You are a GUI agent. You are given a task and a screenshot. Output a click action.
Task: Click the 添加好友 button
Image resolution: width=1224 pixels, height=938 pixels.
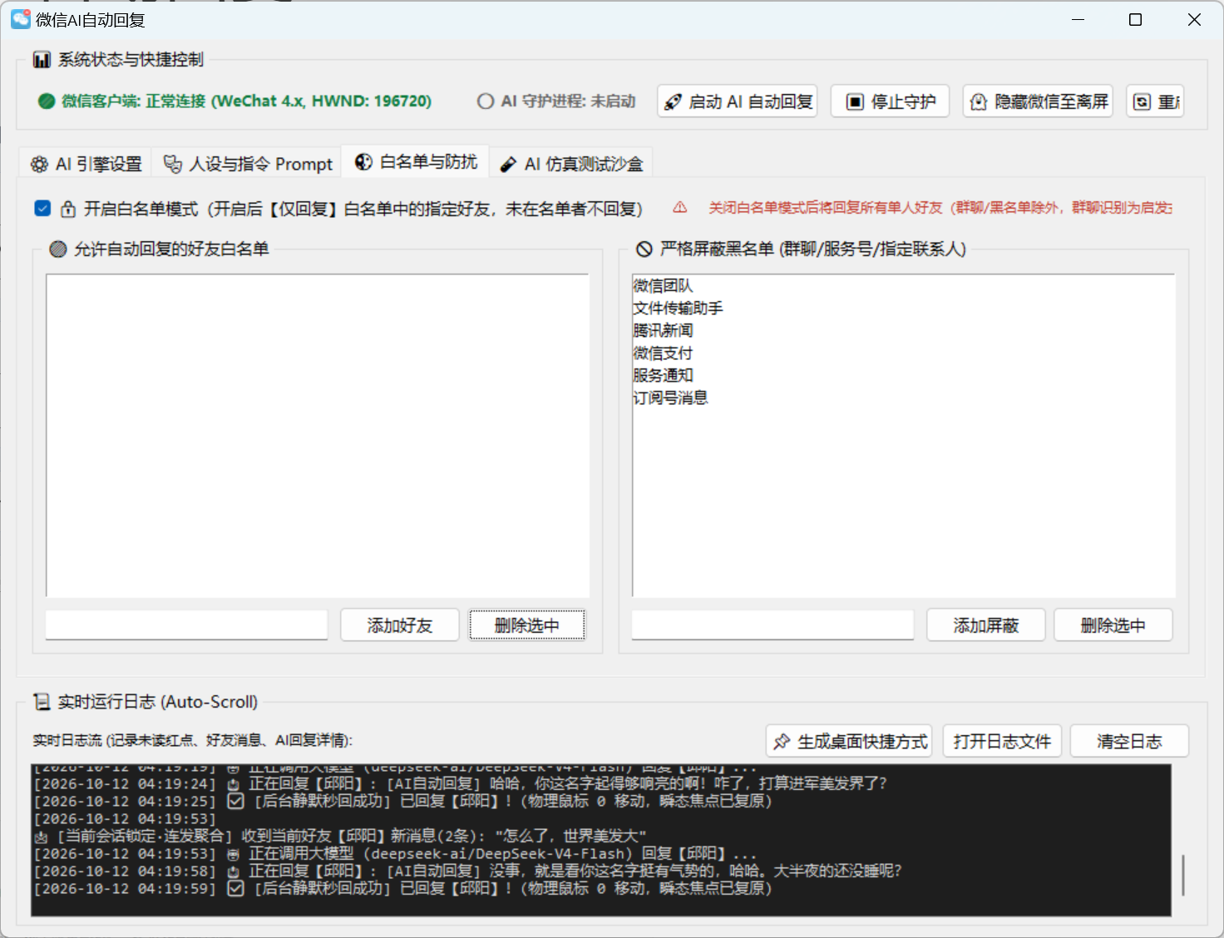[400, 625]
